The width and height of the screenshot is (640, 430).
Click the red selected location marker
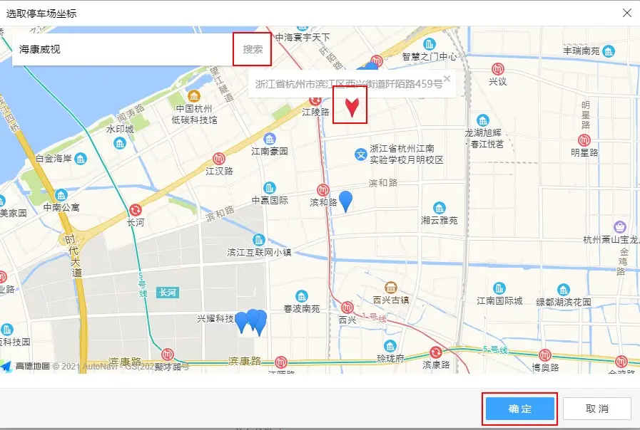[x=351, y=107]
